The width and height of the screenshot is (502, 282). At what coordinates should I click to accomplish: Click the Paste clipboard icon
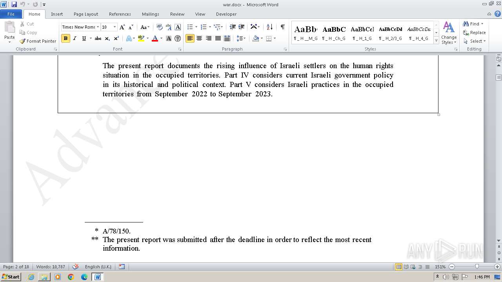pyautogui.click(x=9, y=27)
